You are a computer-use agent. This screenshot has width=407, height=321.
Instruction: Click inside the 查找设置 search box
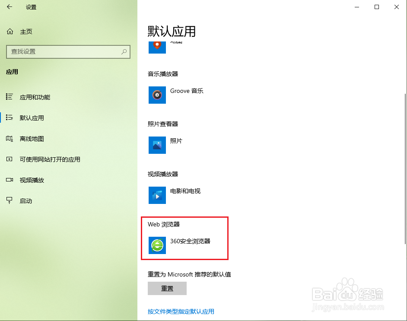point(65,52)
